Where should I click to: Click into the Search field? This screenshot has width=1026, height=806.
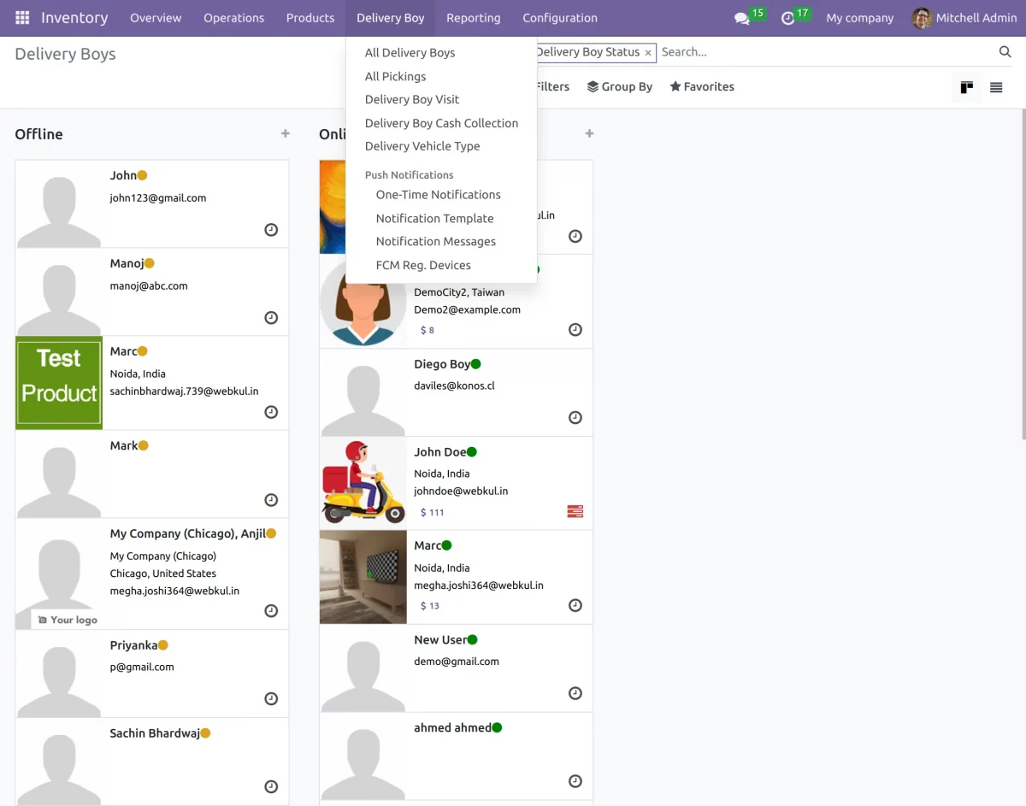tap(821, 52)
